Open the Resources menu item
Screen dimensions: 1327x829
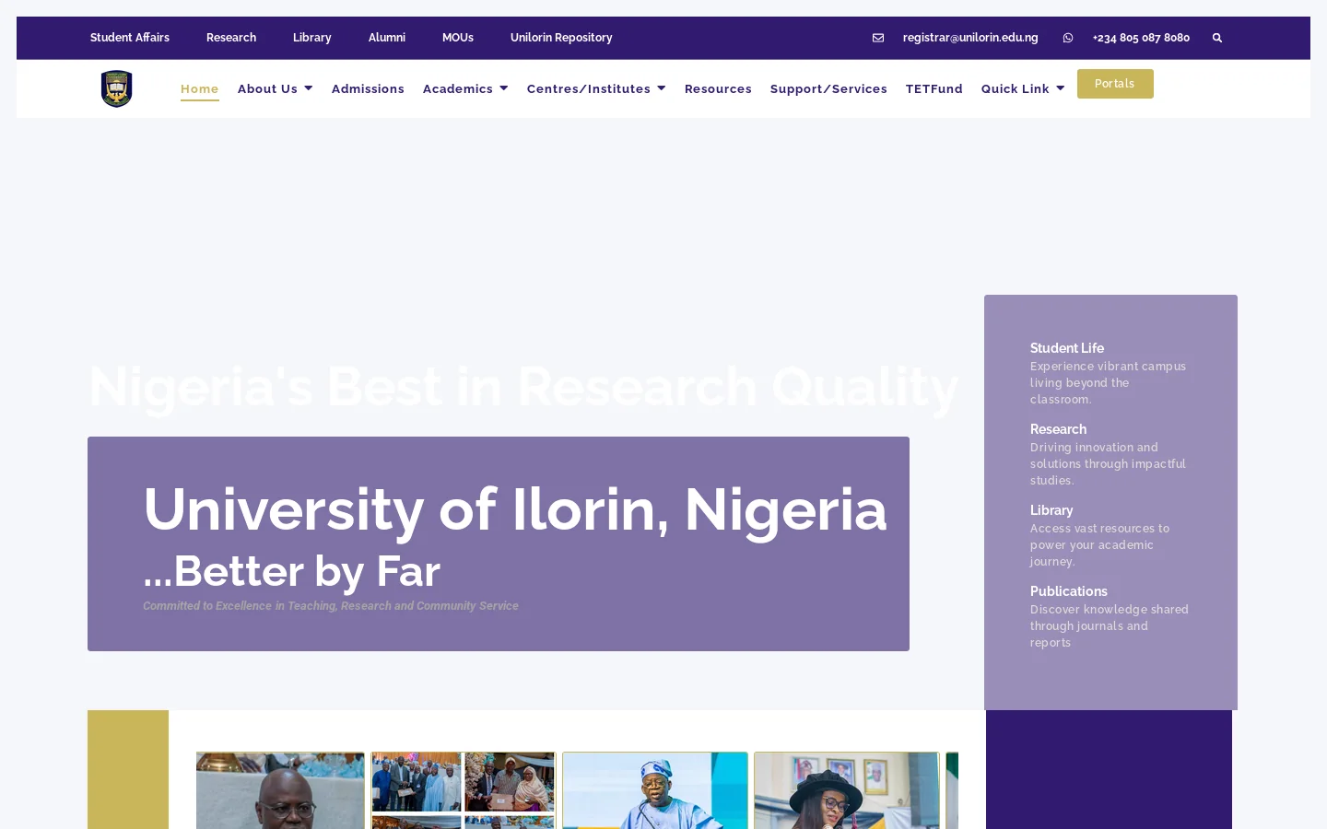[718, 89]
